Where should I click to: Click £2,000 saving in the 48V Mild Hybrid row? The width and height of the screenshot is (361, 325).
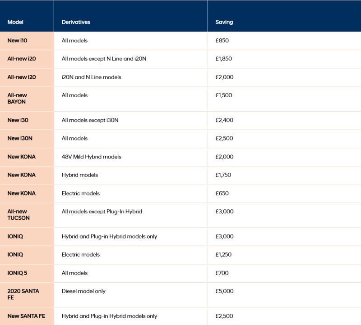[x=224, y=157]
